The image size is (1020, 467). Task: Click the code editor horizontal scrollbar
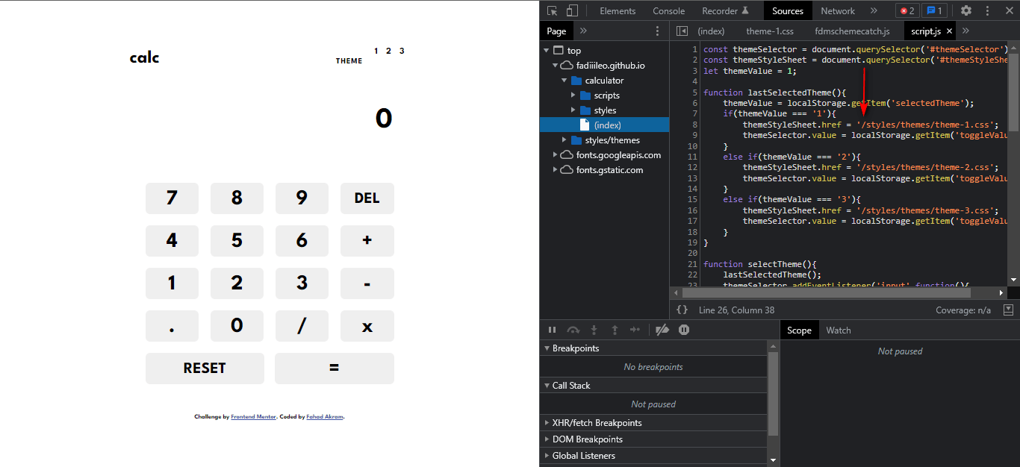pyautogui.click(x=825, y=293)
